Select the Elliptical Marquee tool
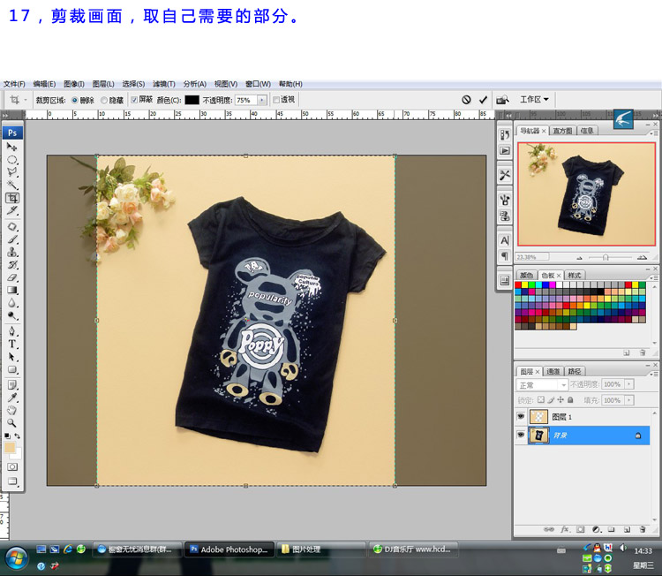Viewport: 662px width, 576px height. 11,160
